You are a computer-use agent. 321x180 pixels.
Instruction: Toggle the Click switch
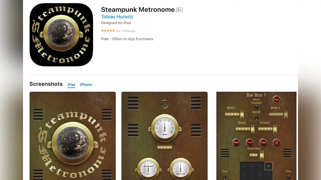pyautogui.click(x=224, y=177)
